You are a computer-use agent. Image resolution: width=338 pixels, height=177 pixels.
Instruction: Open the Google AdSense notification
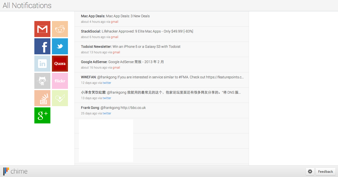[x=162, y=65]
